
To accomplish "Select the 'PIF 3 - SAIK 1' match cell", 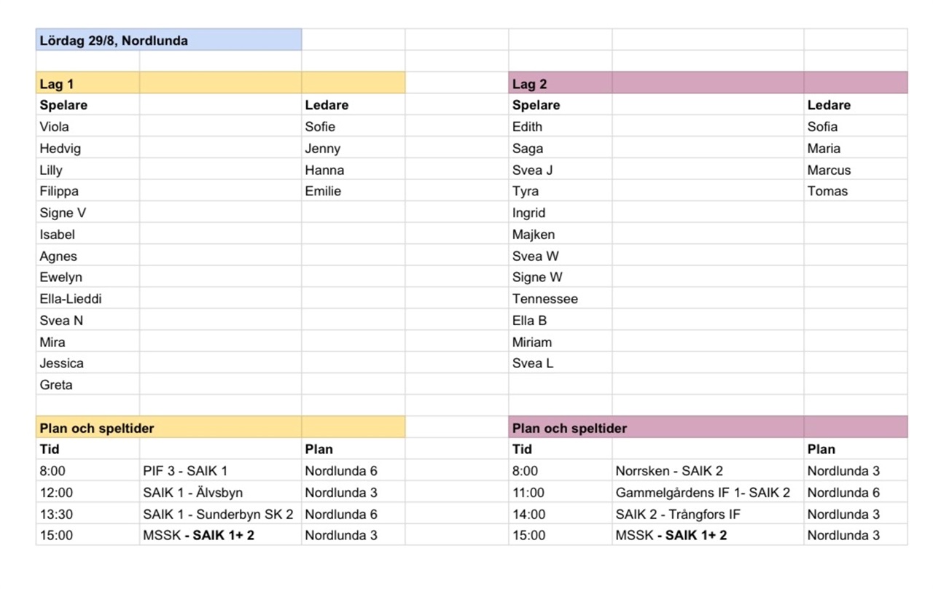I will [x=220, y=471].
